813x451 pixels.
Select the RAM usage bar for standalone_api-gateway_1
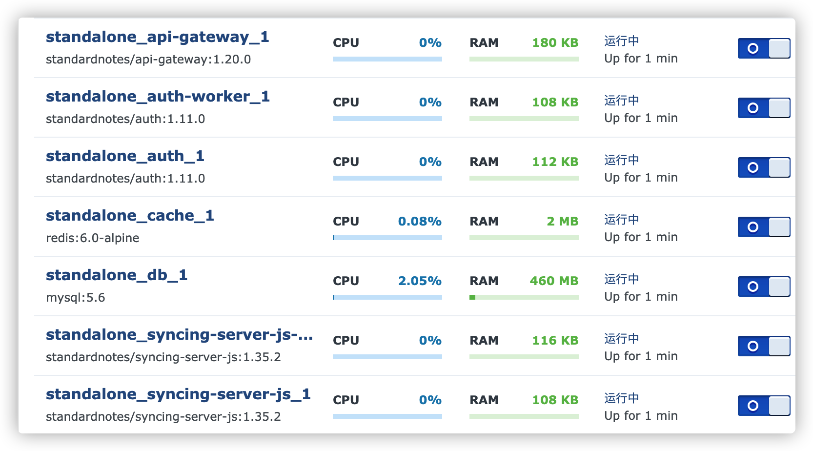pyautogui.click(x=524, y=59)
